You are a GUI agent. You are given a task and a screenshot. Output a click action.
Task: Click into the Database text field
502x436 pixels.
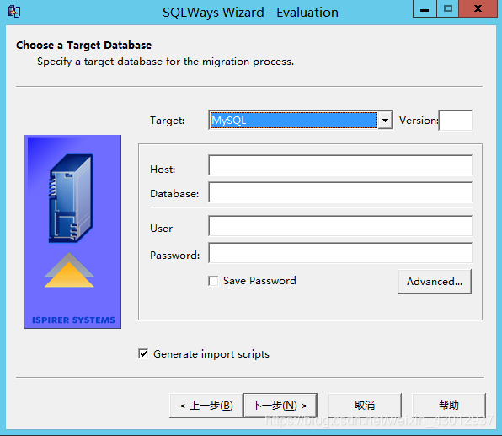coord(340,192)
